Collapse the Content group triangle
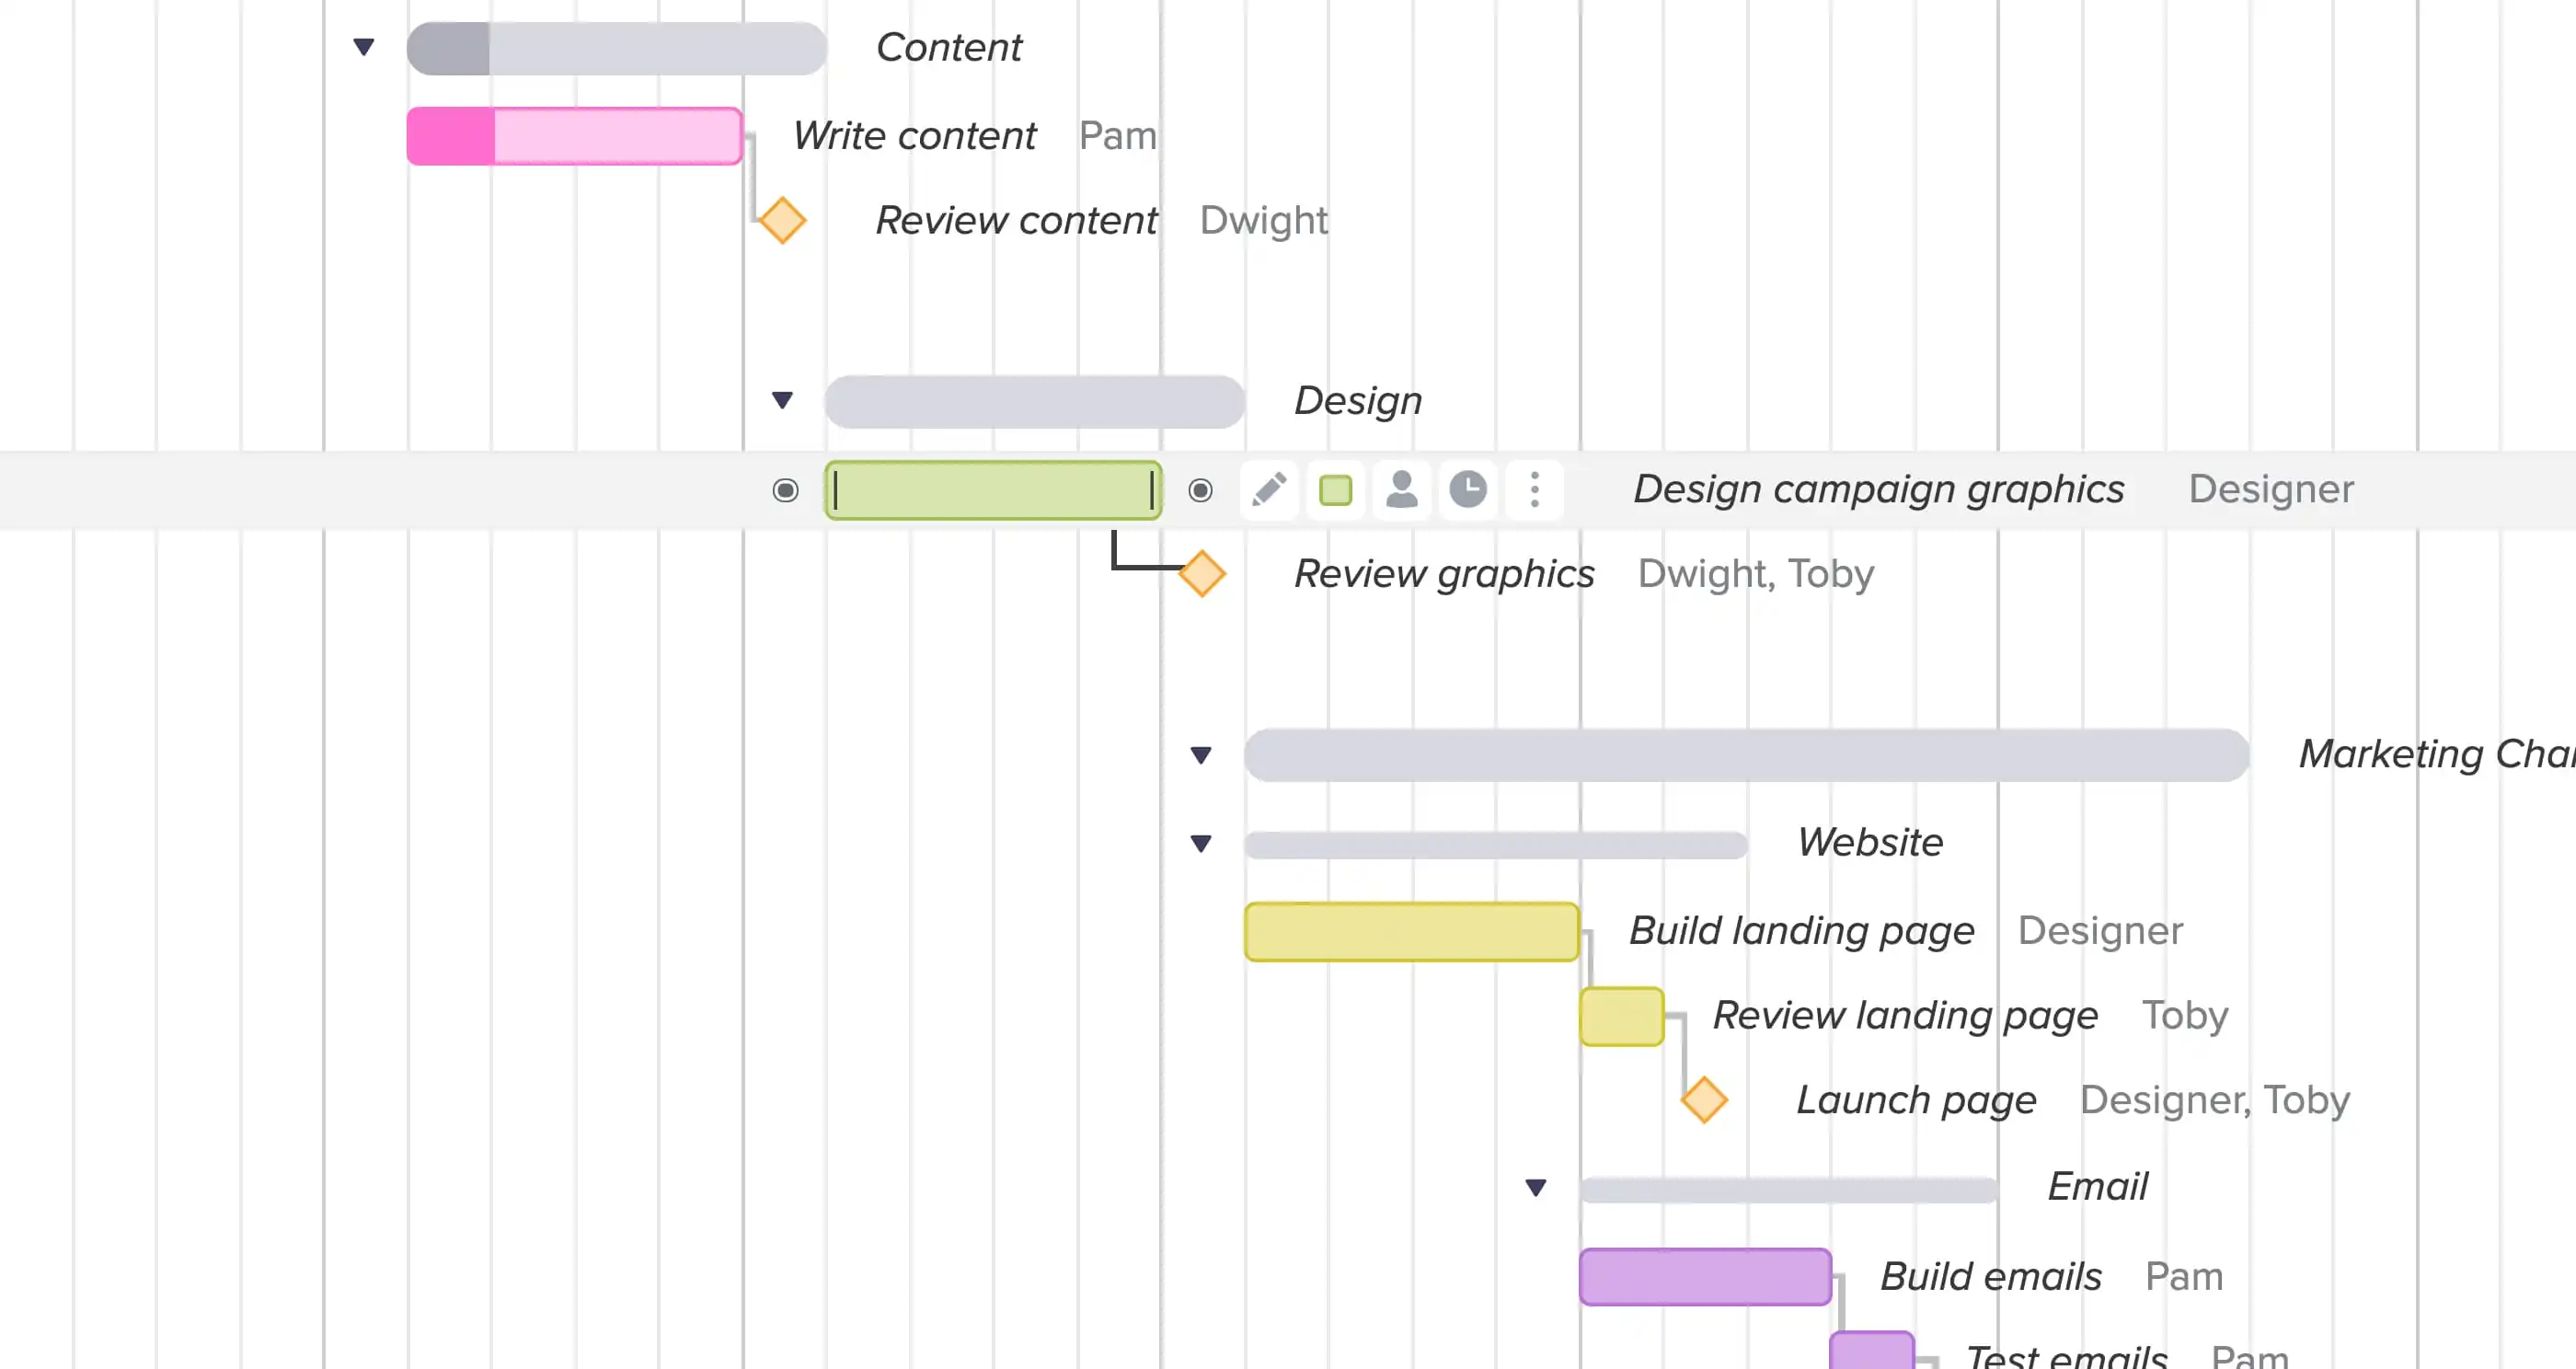The height and width of the screenshot is (1369, 2576). (364, 45)
